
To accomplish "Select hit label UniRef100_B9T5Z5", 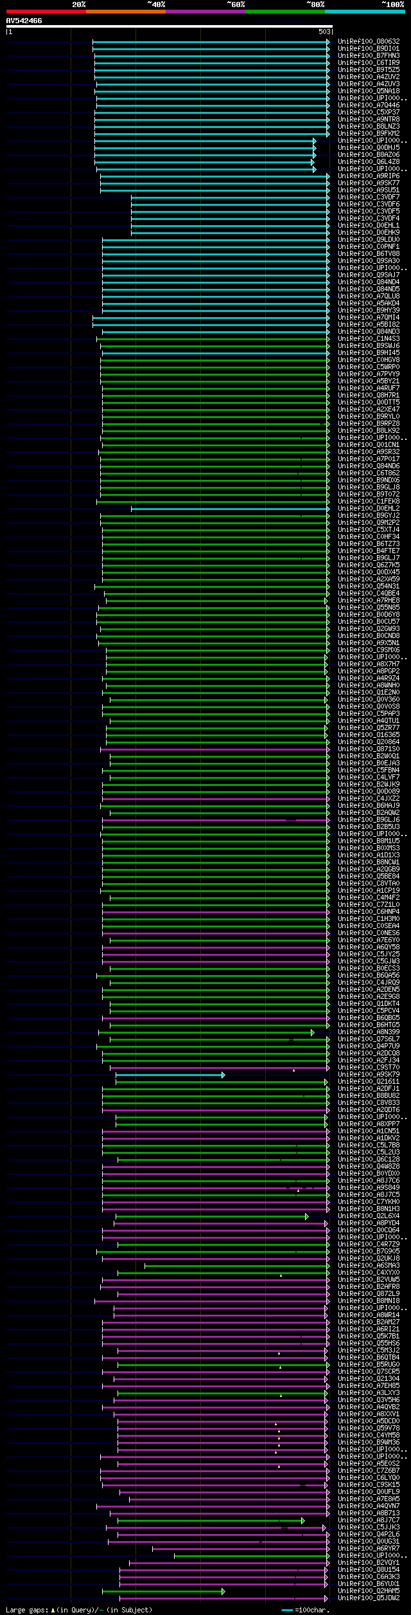I will pos(369,70).
